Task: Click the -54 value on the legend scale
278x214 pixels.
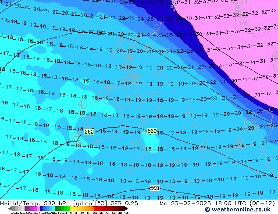Action: (14, 213)
